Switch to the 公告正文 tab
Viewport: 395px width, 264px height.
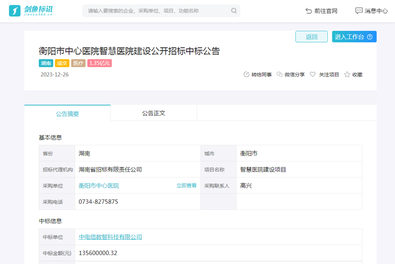[153, 113]
